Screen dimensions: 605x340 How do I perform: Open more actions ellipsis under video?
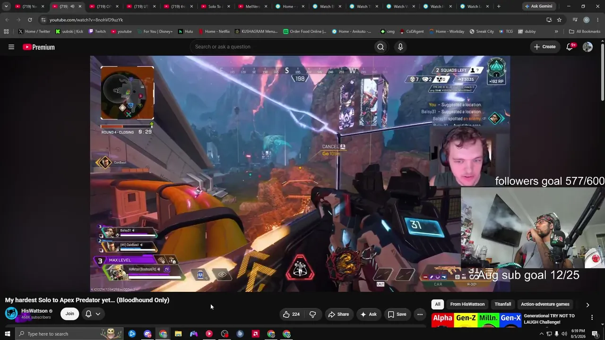(420, 314)
